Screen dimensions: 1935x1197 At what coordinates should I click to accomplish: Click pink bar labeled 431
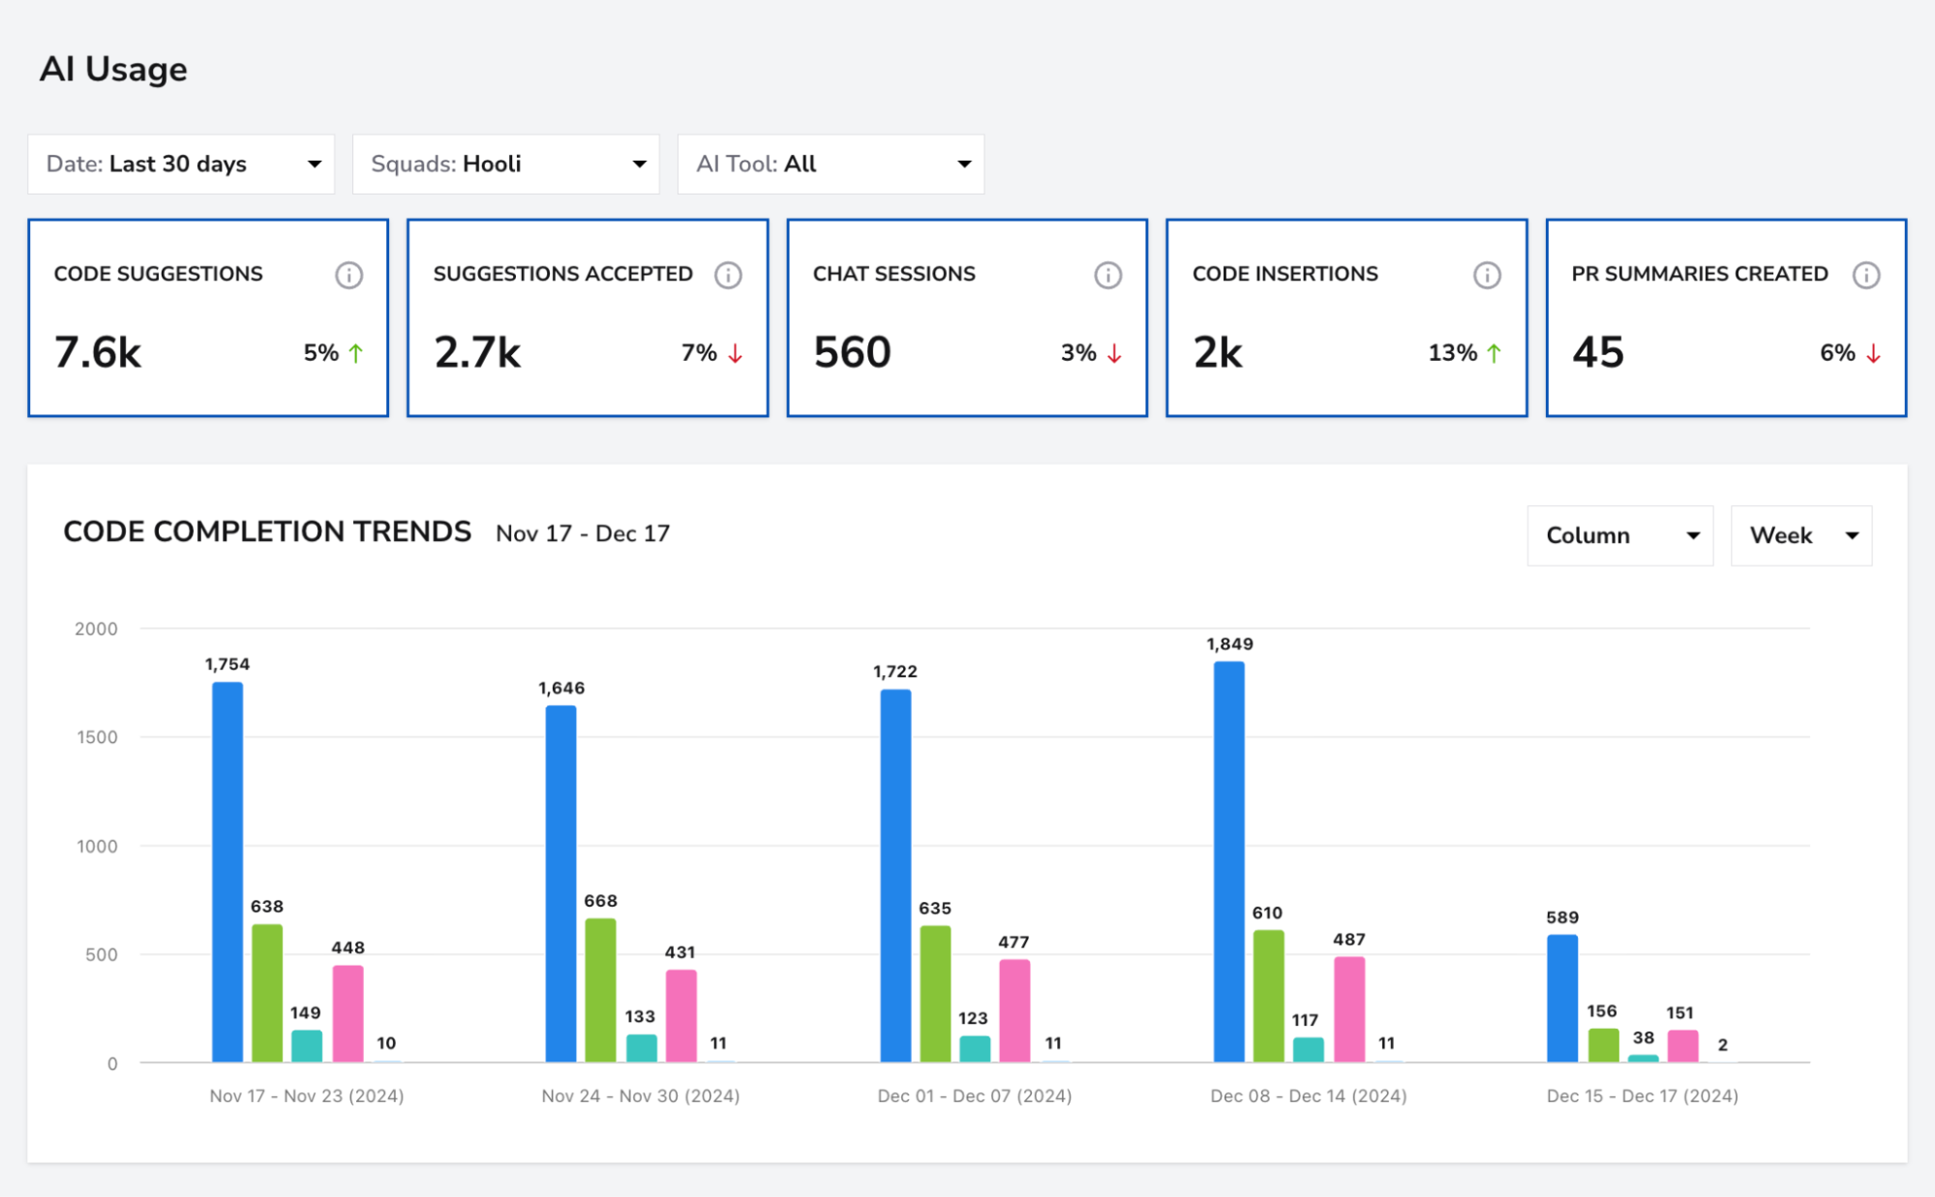click(x=681, y=1016)
